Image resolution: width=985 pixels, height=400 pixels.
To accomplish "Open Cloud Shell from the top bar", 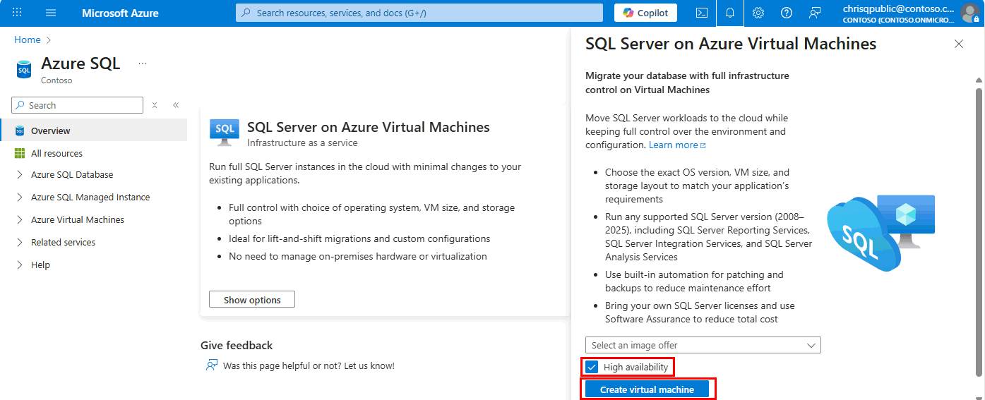I will pos(702,13).
